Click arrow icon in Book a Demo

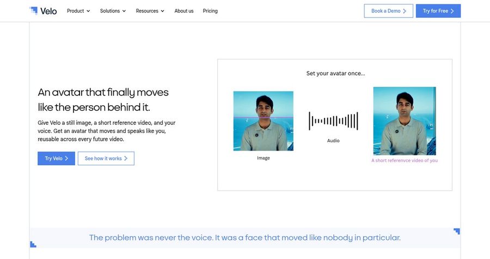[x=405, y=11]
